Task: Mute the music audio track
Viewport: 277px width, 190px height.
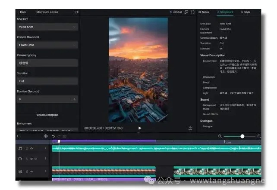Action: pyautogui.click(x=31, y=148)
